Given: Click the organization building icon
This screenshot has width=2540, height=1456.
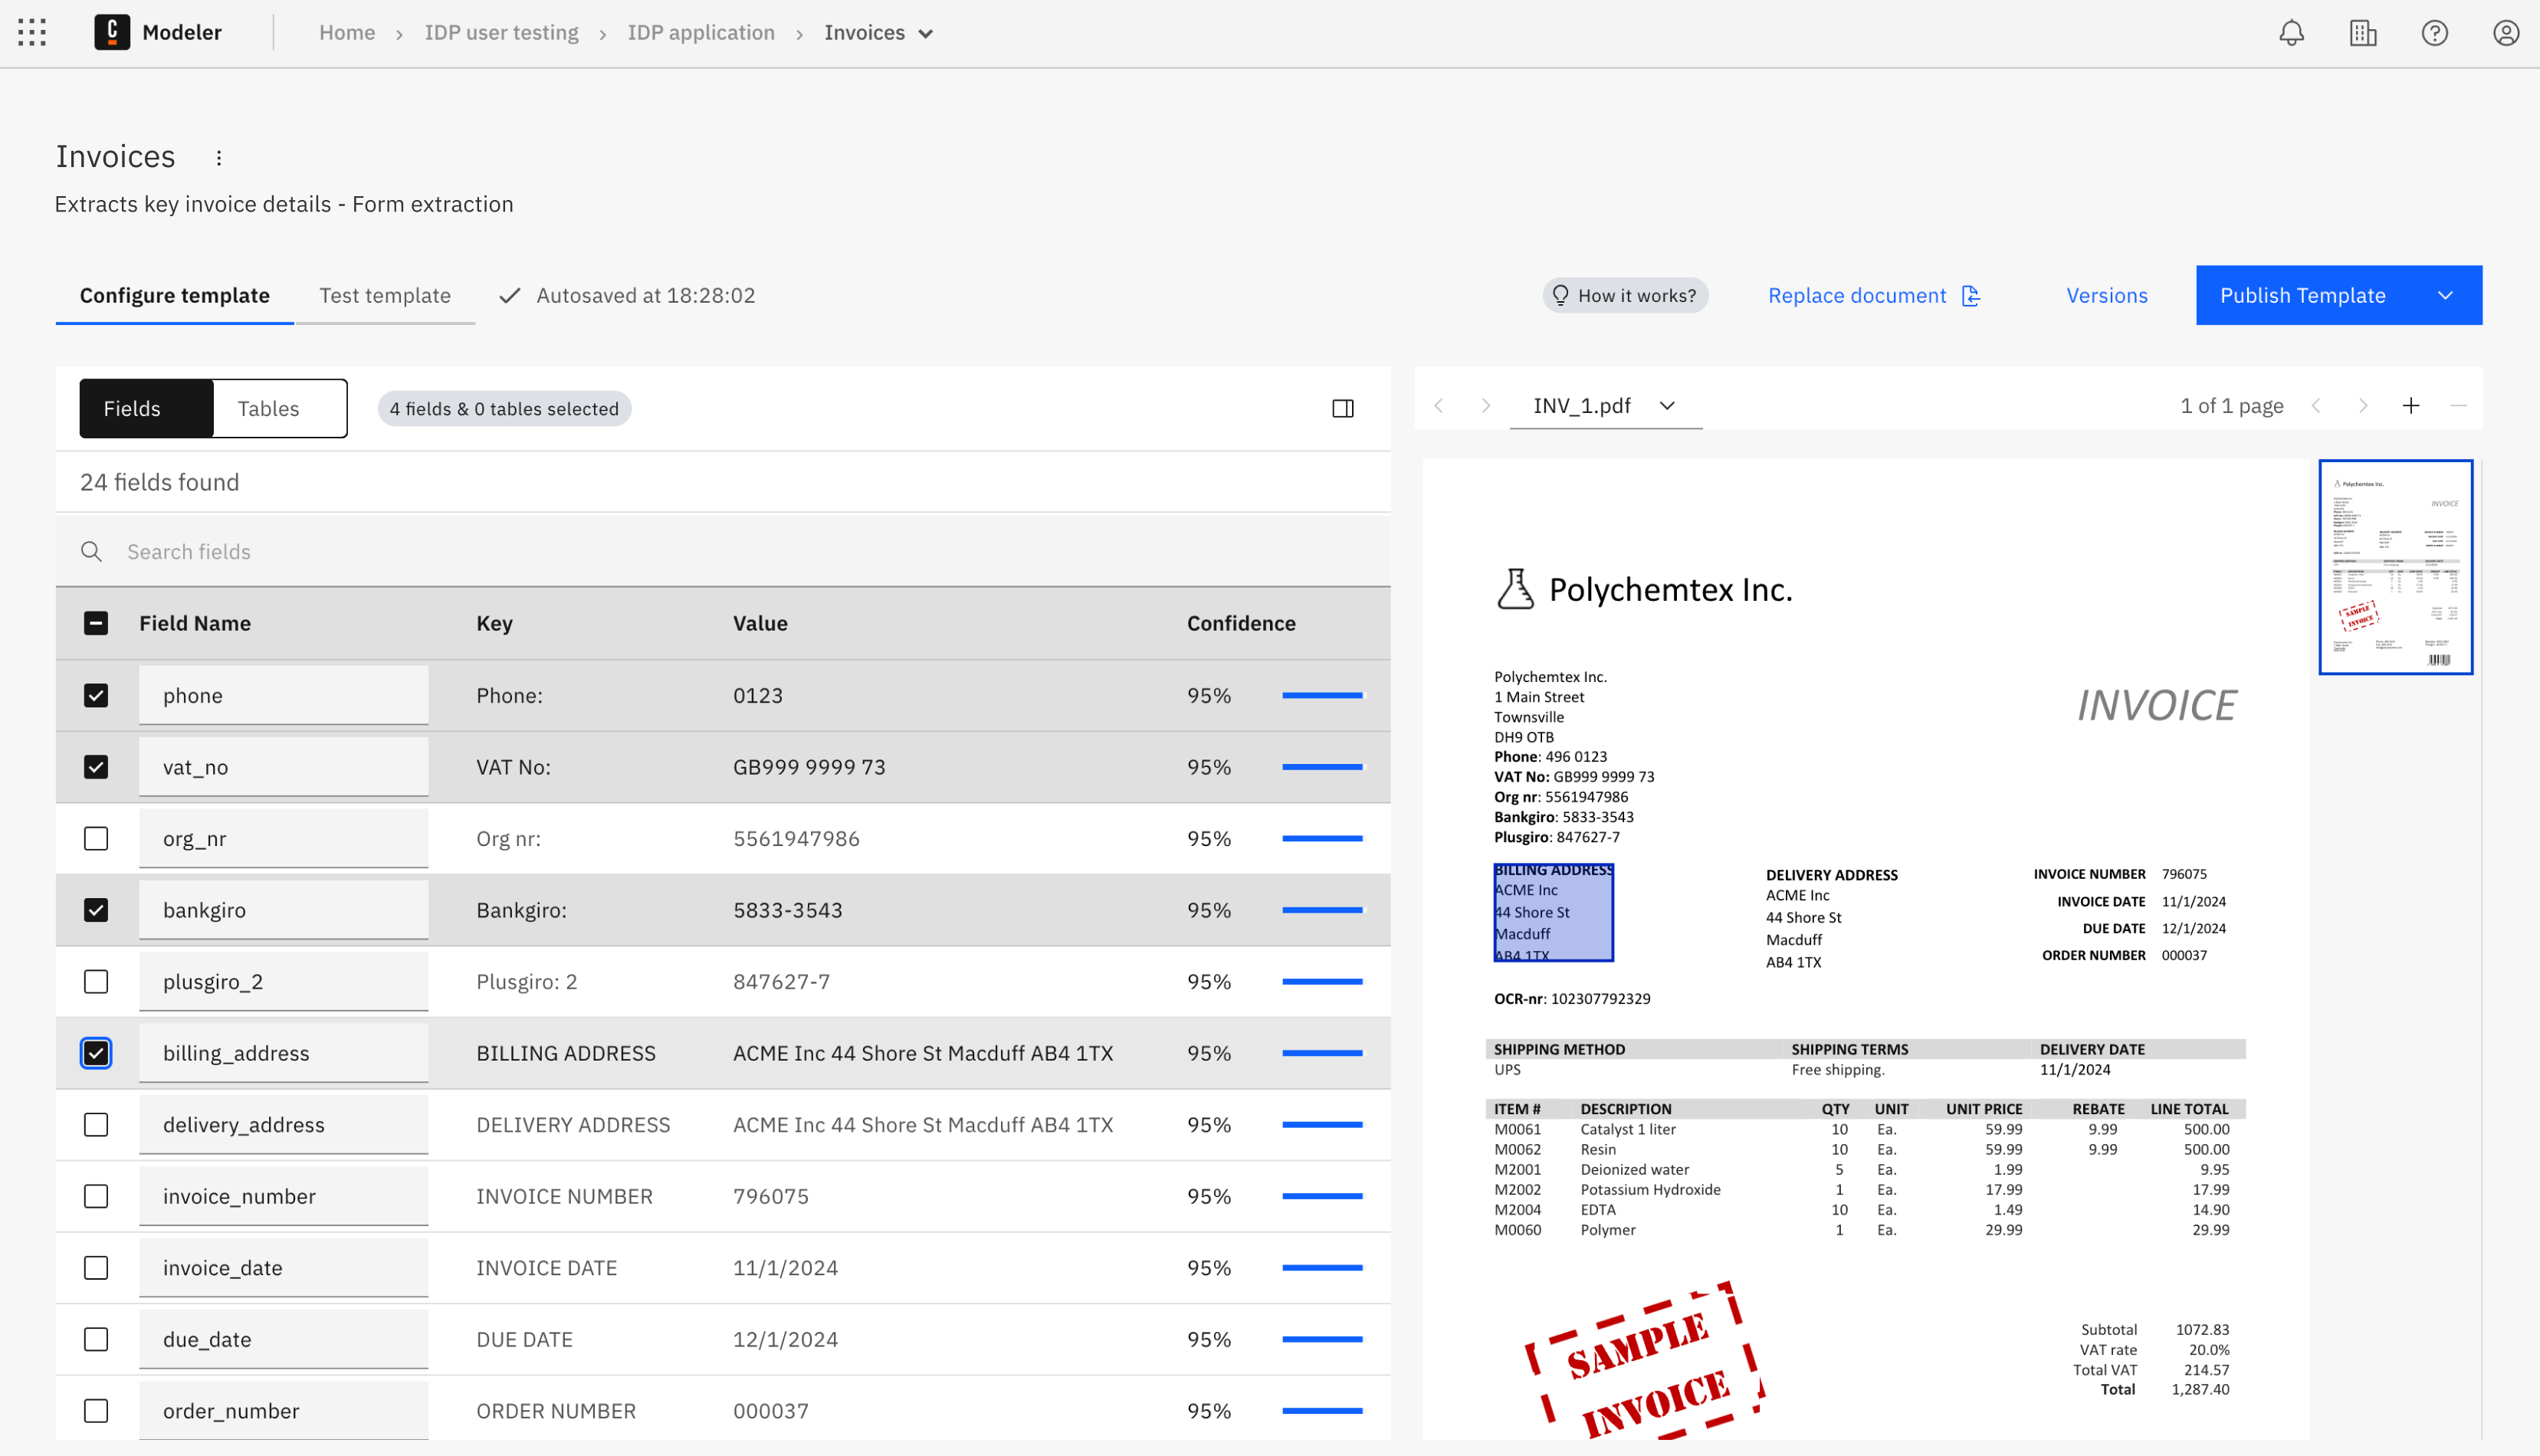Looking at the screenshot, I should click(x=2362, y=33).
